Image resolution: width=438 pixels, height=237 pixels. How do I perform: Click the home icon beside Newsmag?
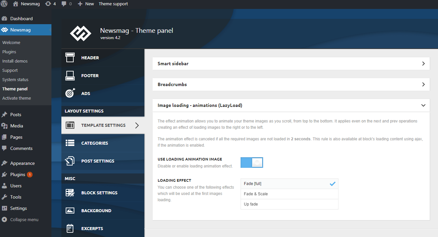point(16,4)
